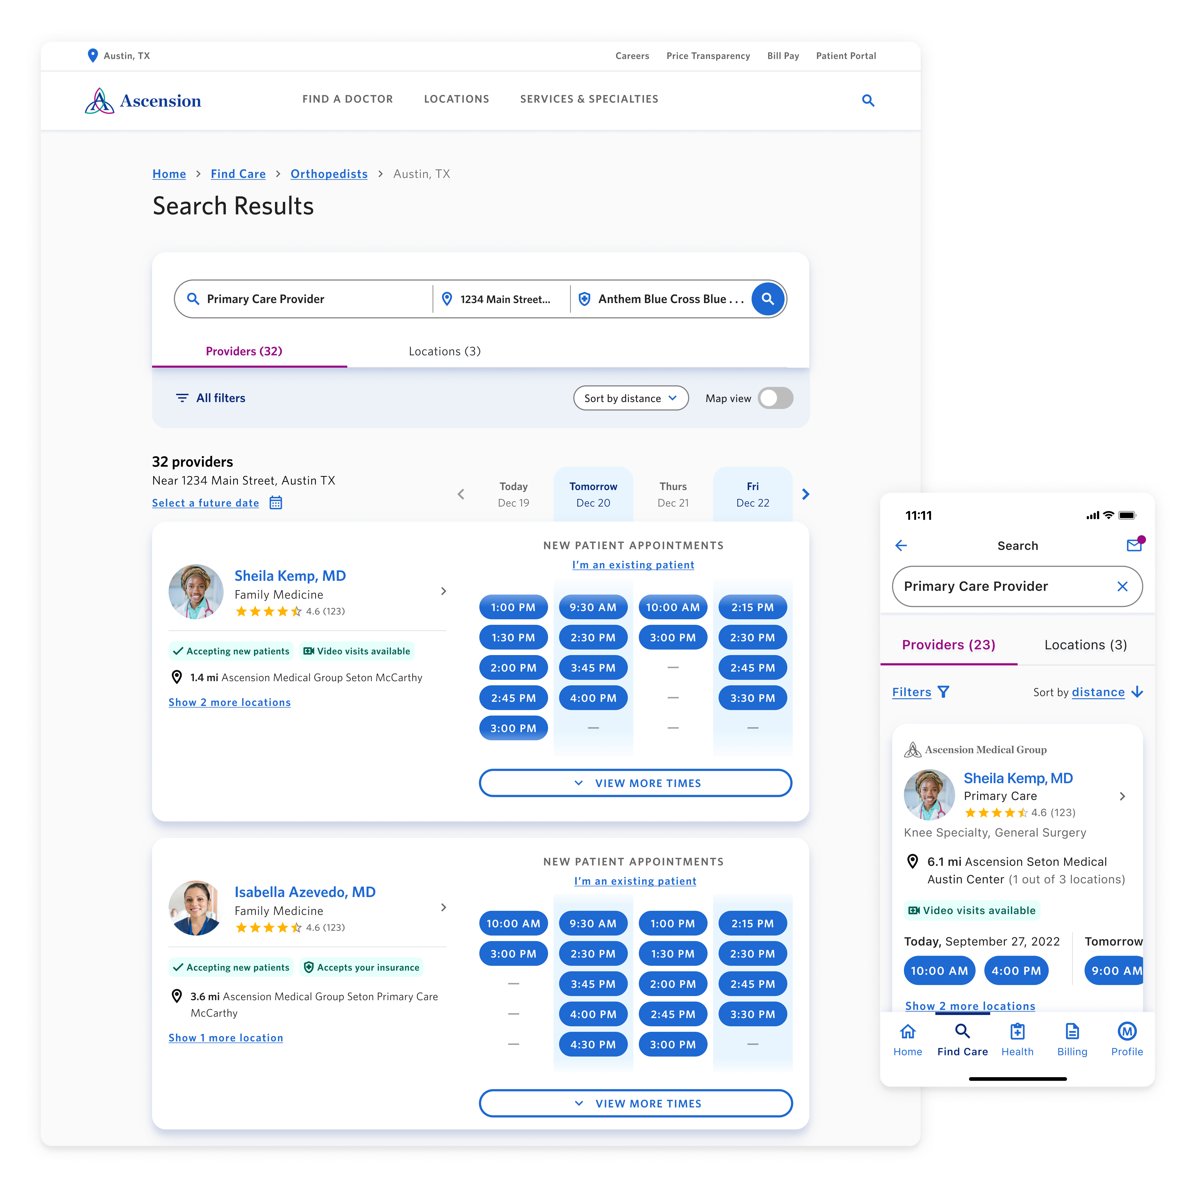Open the Patient Portal link
The image size is (1188, 1188).
[x=846, y=56]
